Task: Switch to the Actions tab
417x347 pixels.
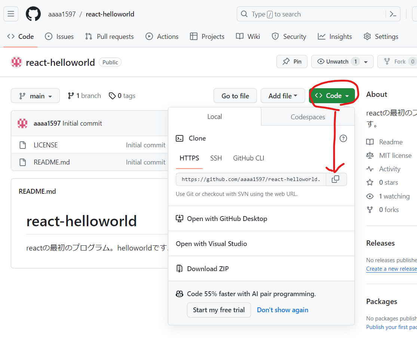Action: (x=162, y=36)
